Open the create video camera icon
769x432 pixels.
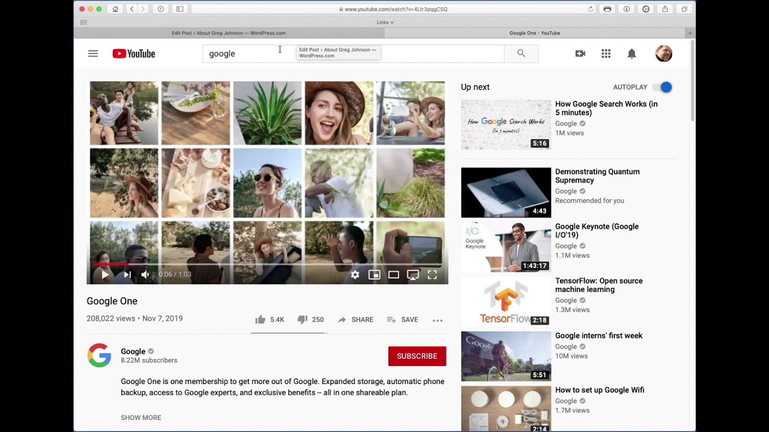[580, 53]
